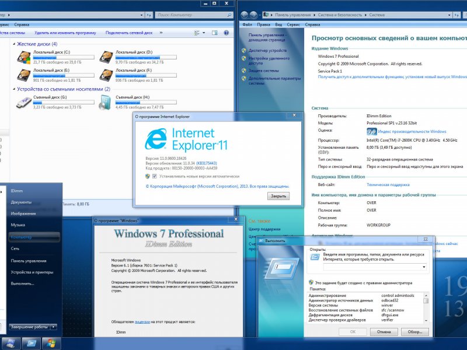Go forward in the System window
Screen dimensions: 467x350
(x=253, y=15)
